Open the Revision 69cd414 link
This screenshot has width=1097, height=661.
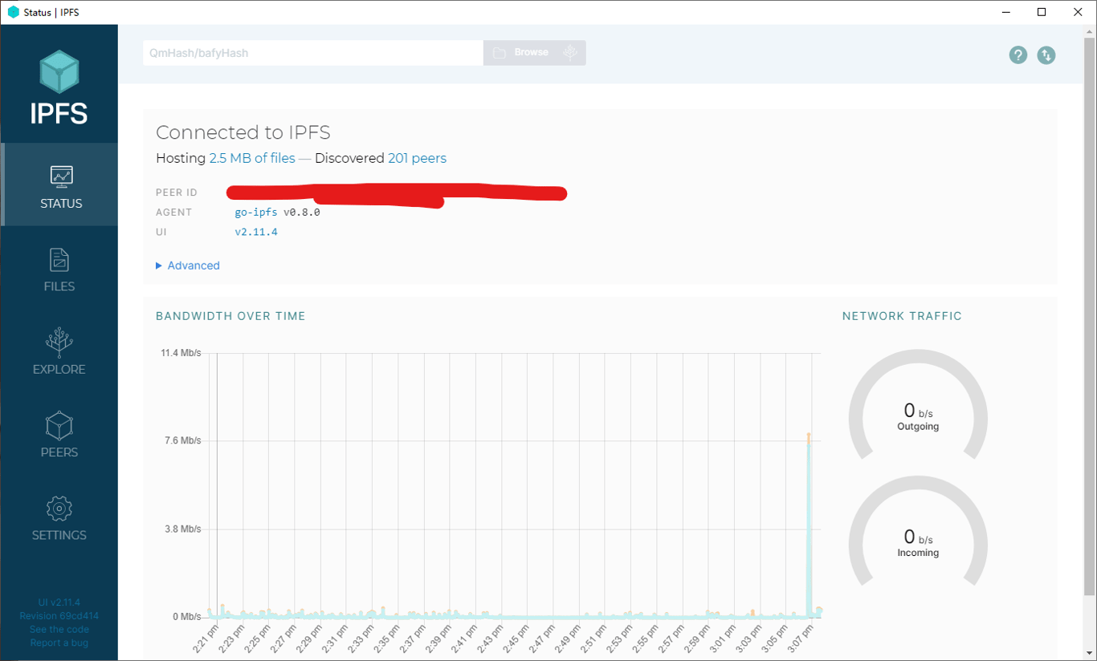pyautogui.click(x=59, y=616)
